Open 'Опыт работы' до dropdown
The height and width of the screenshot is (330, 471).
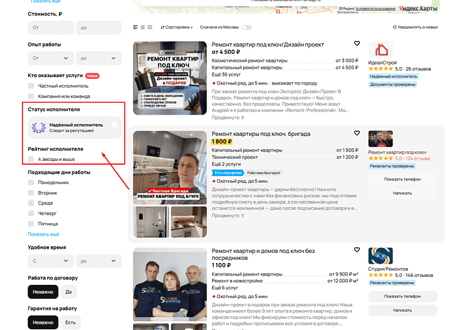98,58
